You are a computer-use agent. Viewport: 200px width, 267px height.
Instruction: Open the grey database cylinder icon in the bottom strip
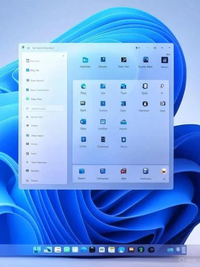tap(145, 171)
